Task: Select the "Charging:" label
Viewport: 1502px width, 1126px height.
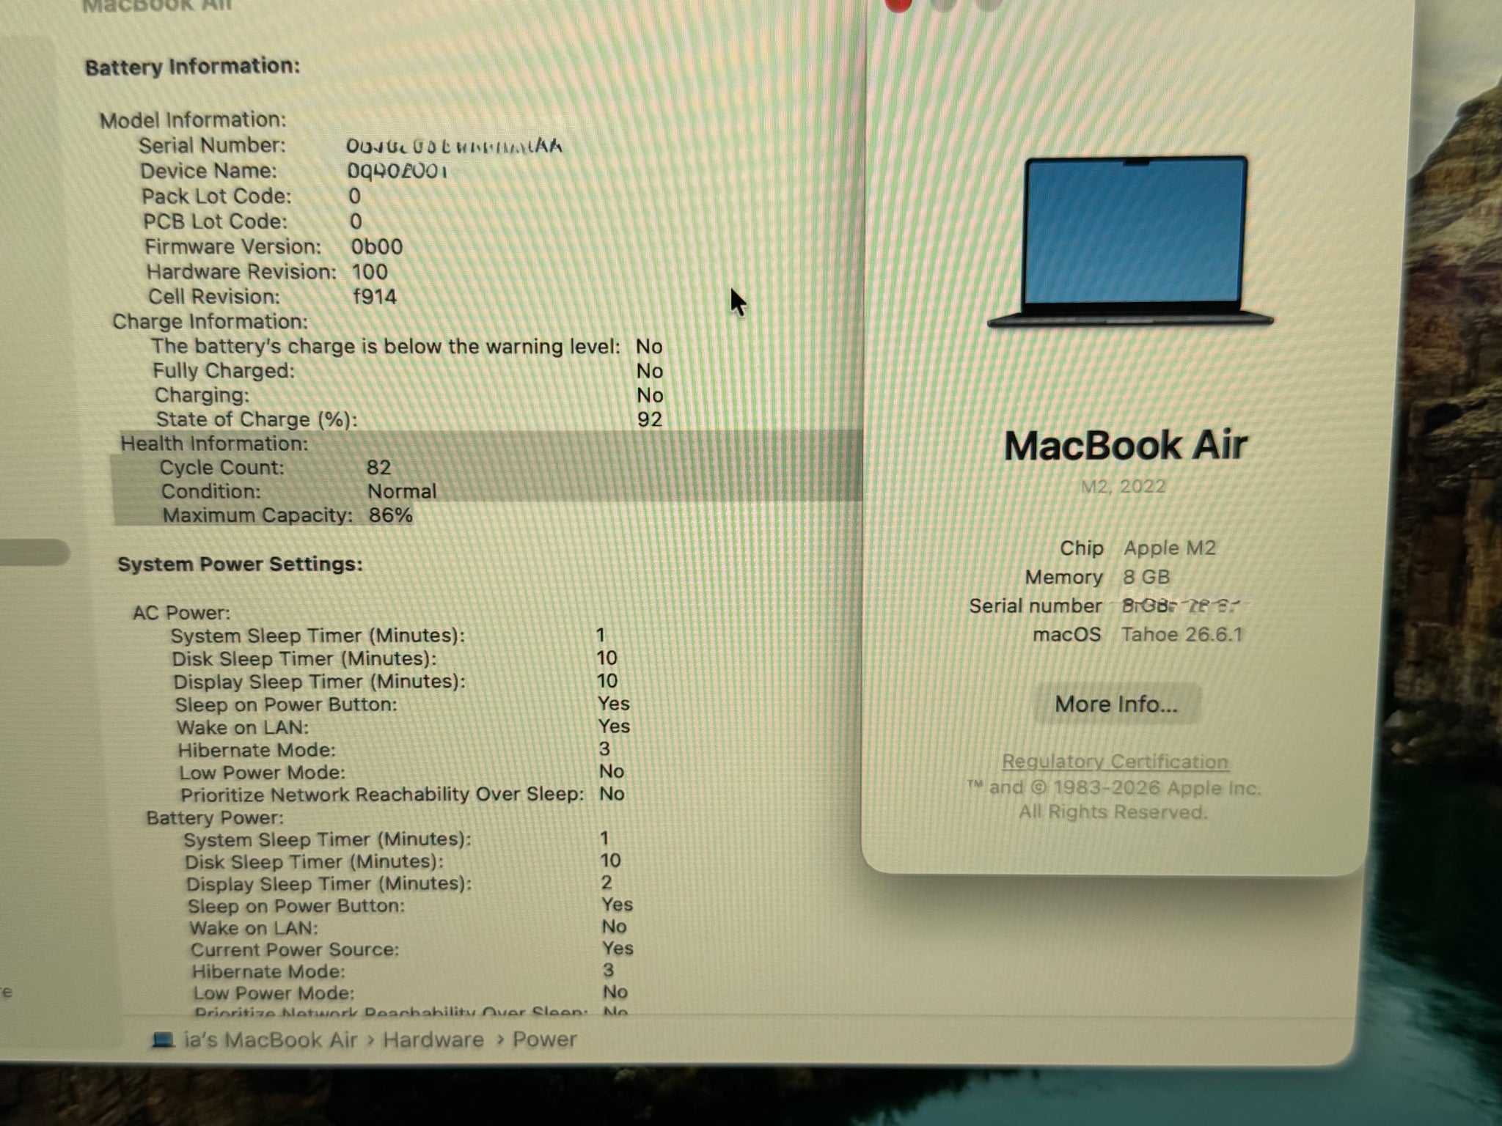Action: click(x=202, y=395)
